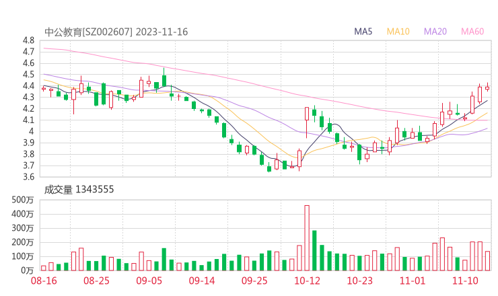Click the 4.5 price axis label
The height and width of the screenshot is (296, 498).
coord(28,75)
